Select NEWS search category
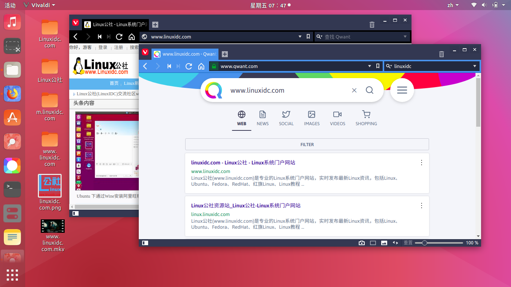Viewport: 511px width, 287px height. point(263,118)
